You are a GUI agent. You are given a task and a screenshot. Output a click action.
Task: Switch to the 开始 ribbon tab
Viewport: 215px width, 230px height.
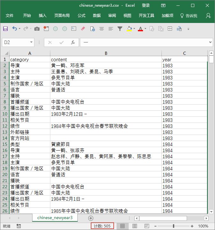pos(27,16)
